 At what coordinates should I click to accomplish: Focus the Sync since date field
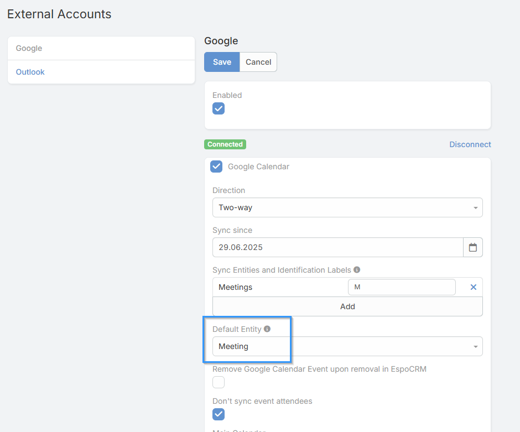[x=337, y=247]
